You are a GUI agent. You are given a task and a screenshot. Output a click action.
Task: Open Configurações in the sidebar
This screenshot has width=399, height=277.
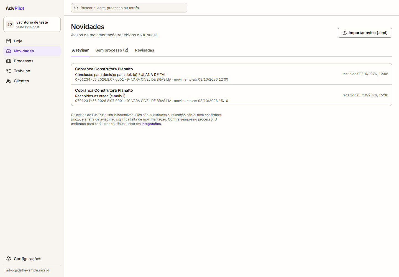32,259
